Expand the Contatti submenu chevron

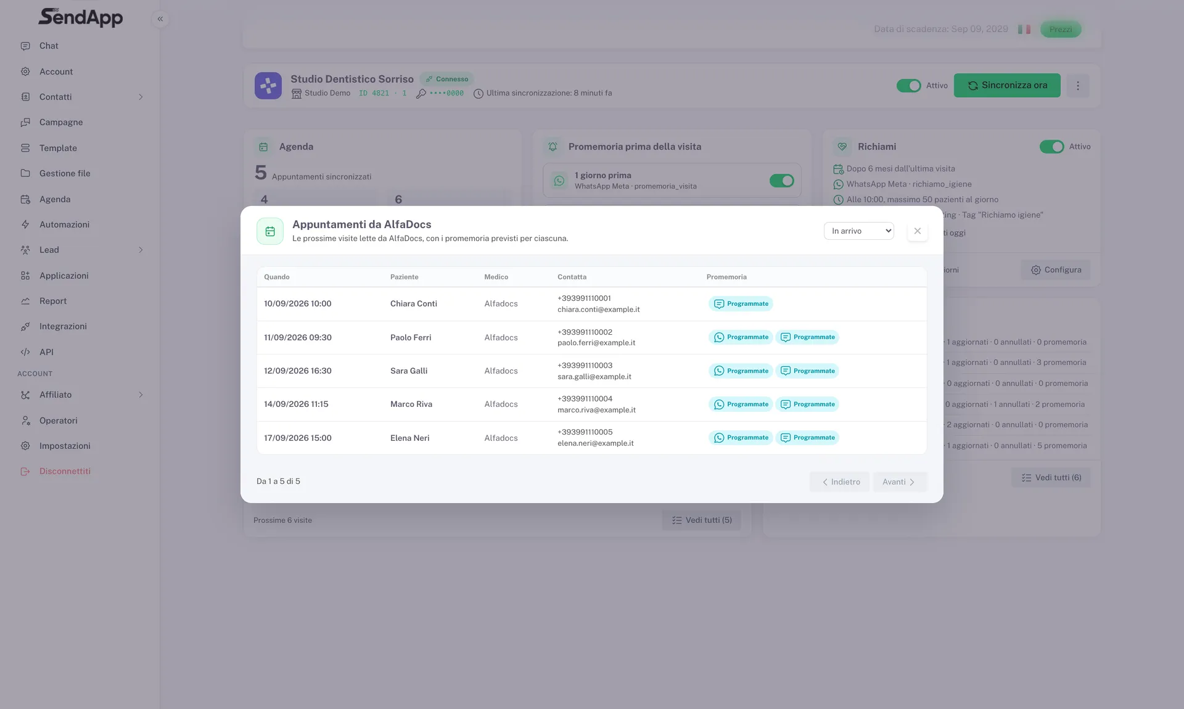point(141,97)
